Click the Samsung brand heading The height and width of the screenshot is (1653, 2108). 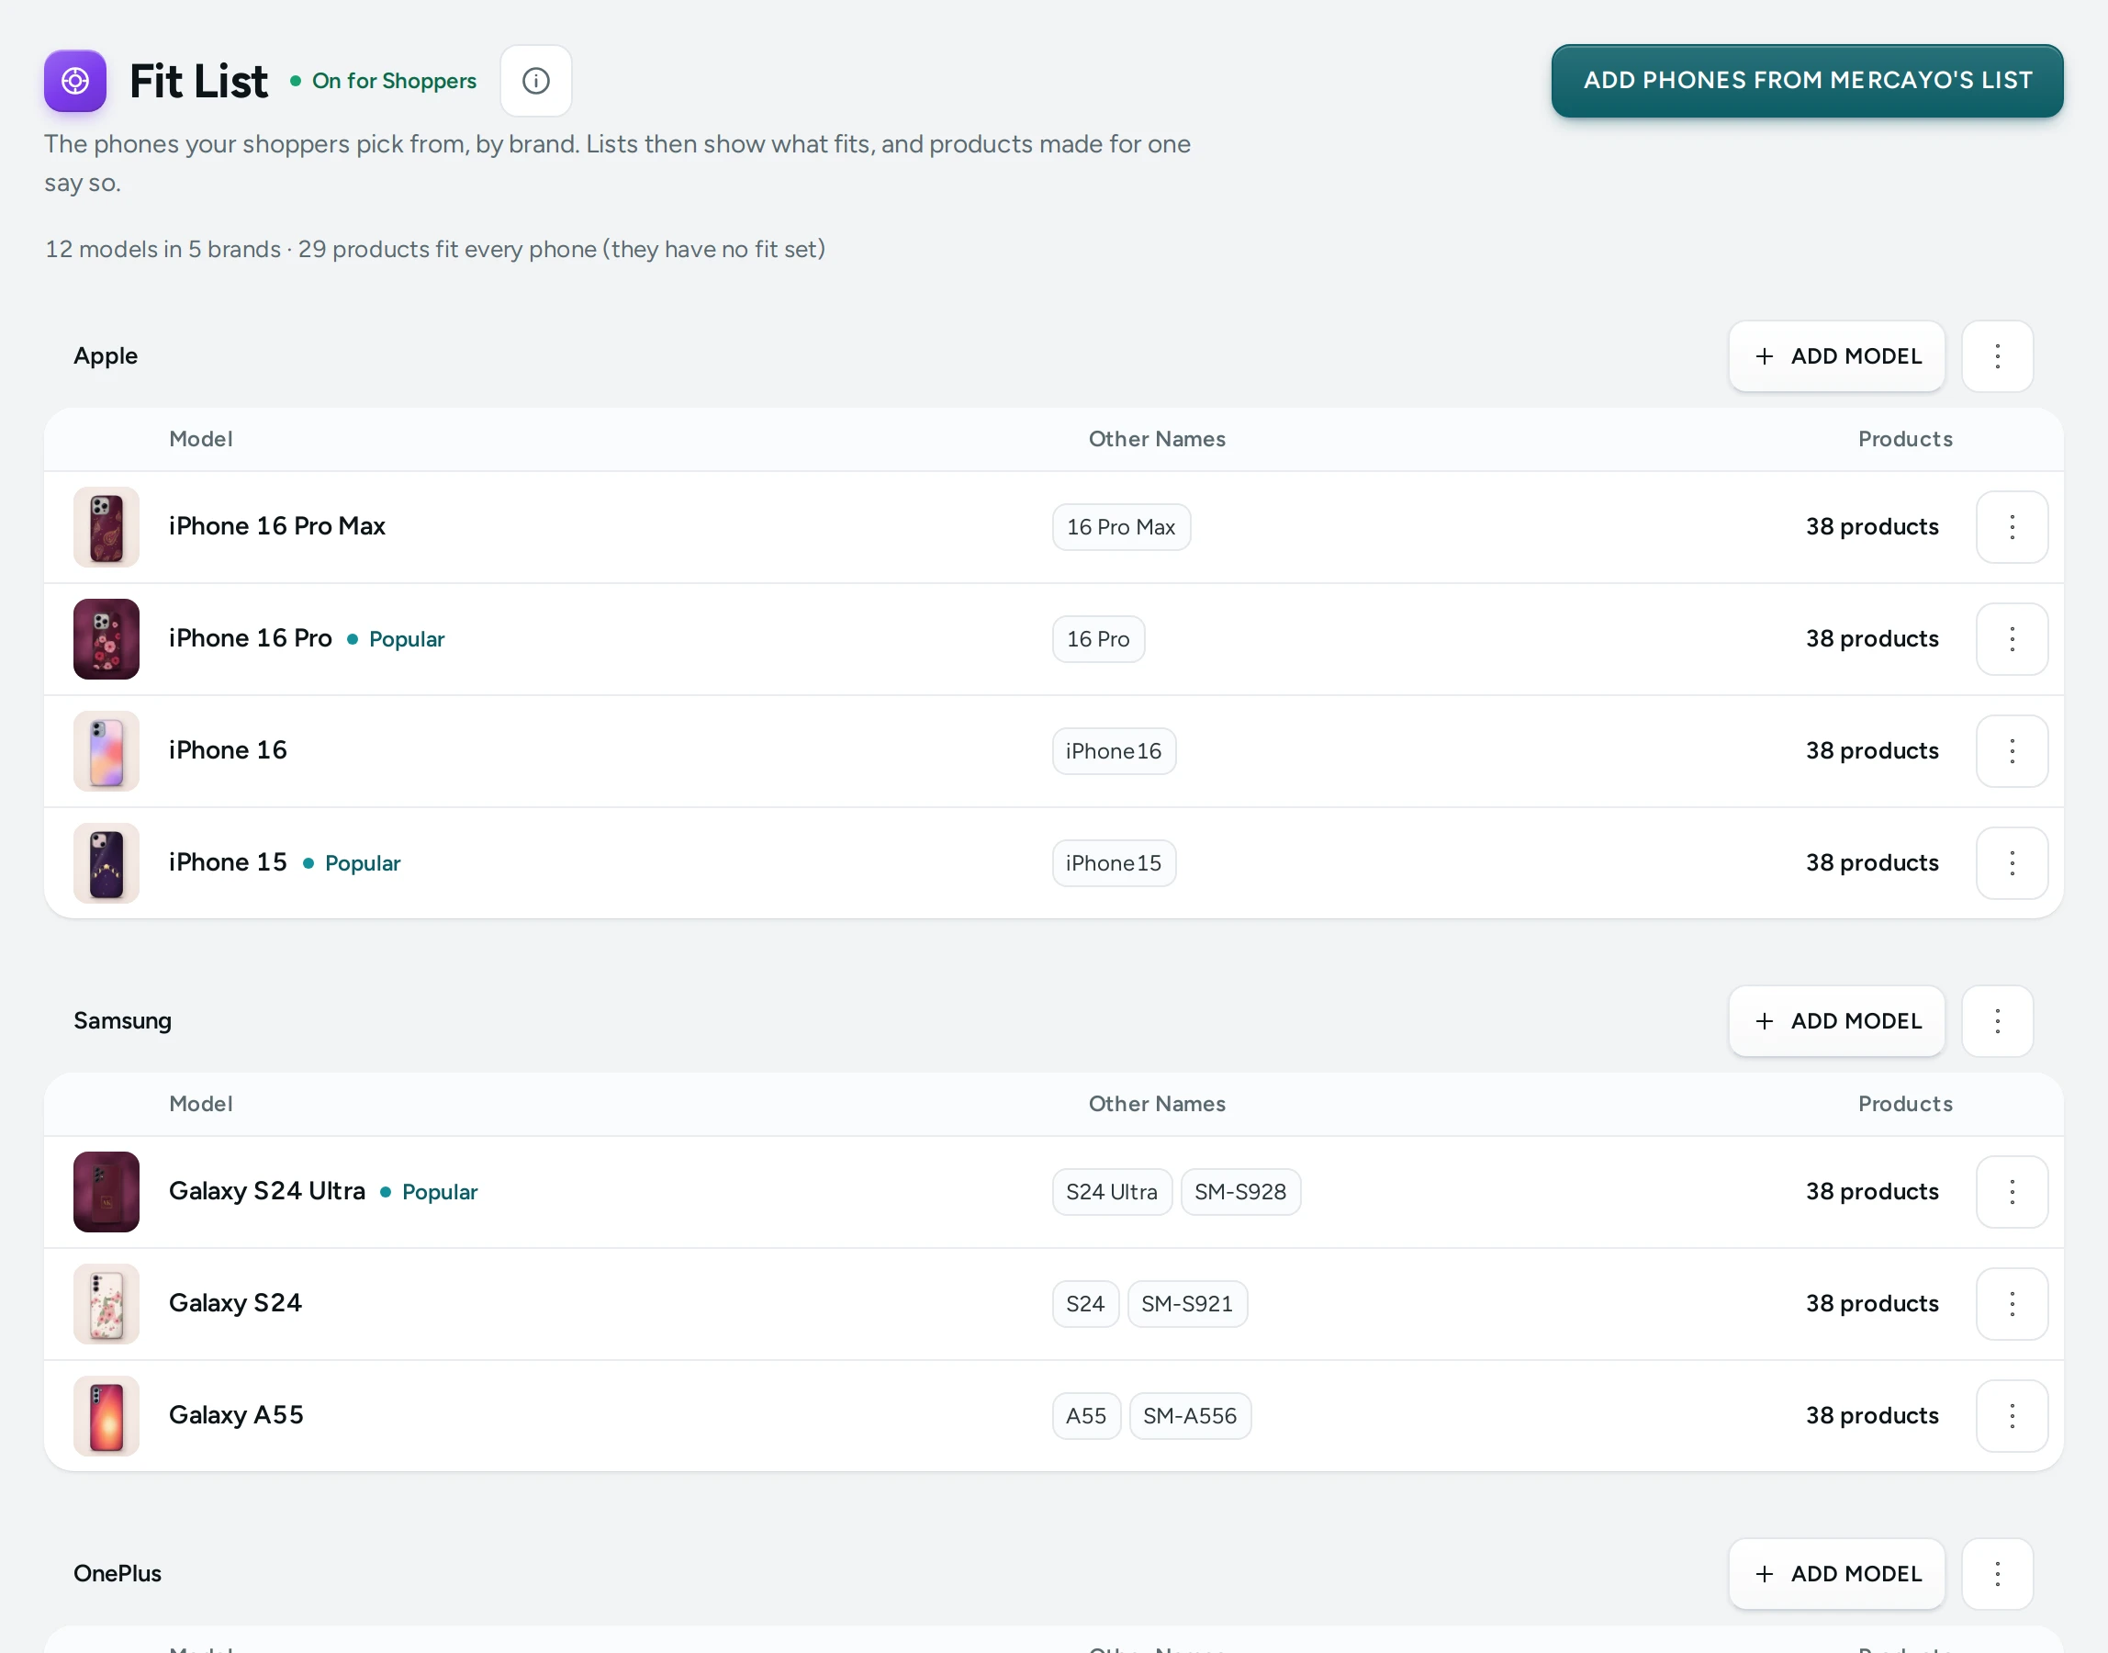click(x=123, y=1021)
